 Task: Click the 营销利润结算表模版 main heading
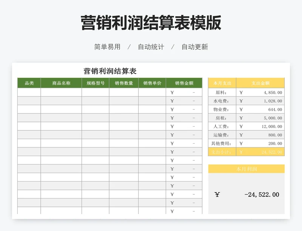151,23
